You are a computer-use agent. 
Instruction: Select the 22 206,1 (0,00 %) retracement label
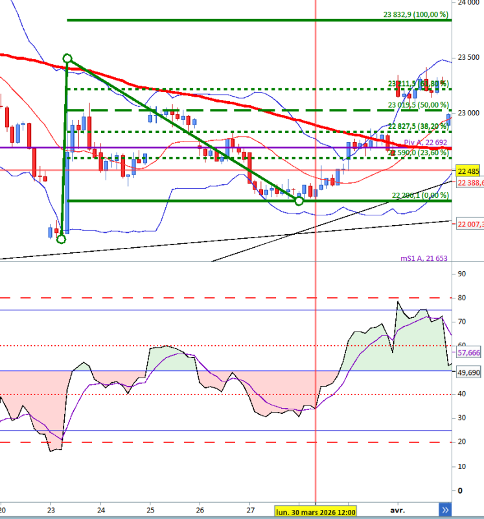[x=421, y=195]
